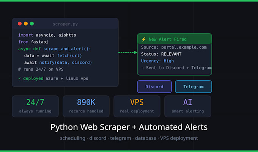258x152 pixels.
Task: Click the green checkmark before 'deployed'
Action: tap(19, 79)
